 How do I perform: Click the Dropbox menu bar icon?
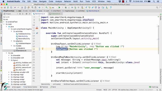coord(120,1)
